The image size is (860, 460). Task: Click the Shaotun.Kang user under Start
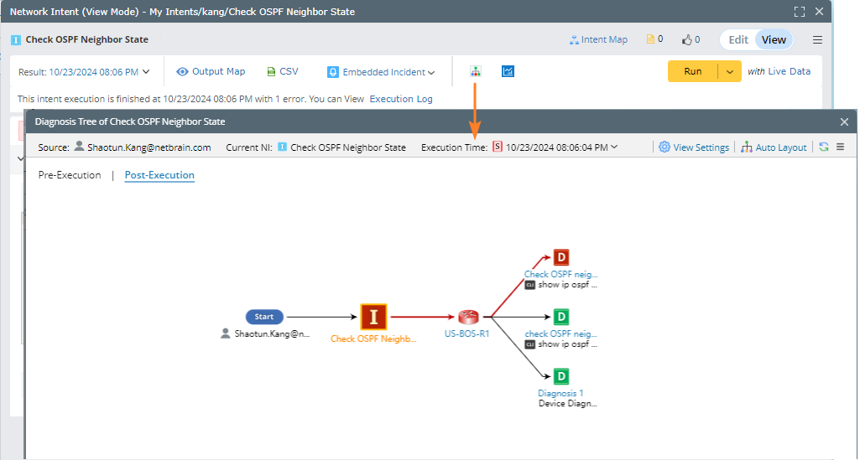tap(265, 333)
